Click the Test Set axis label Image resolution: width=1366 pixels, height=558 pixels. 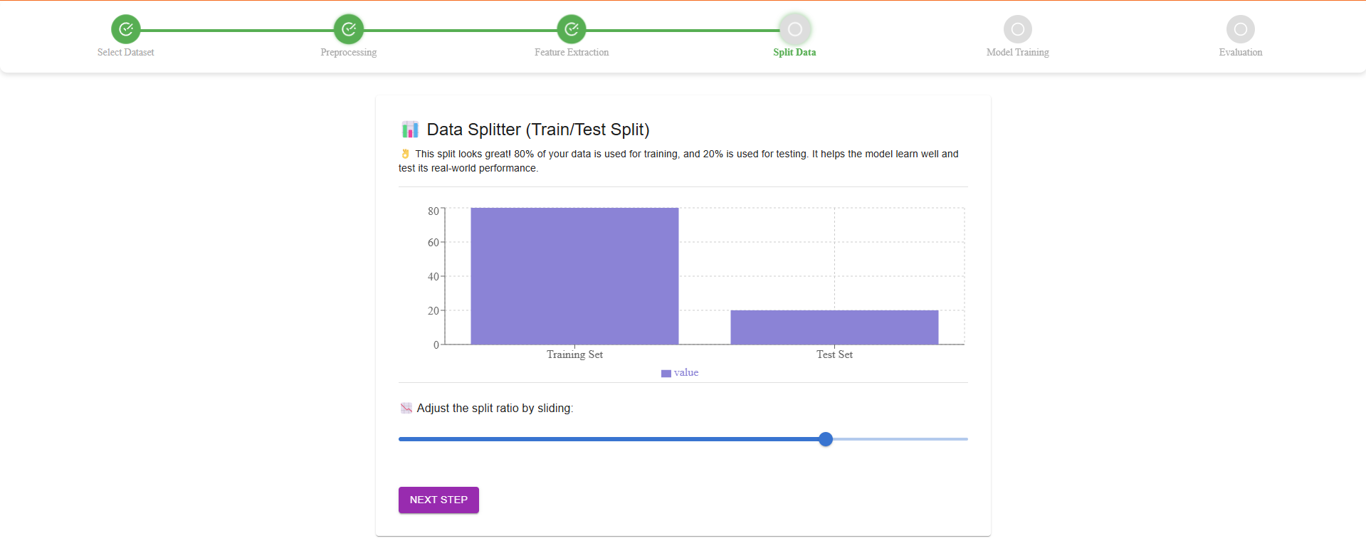pyautogui.click(x=834, y=354)
